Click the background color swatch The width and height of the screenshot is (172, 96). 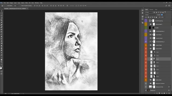tap(2, 69)
